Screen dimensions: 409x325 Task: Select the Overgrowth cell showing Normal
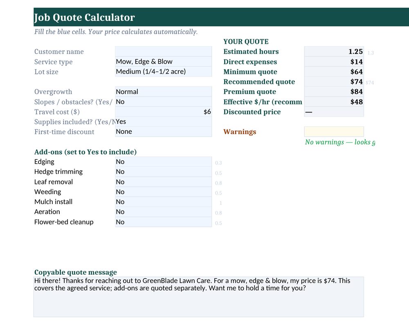click(x=163, y=92)
